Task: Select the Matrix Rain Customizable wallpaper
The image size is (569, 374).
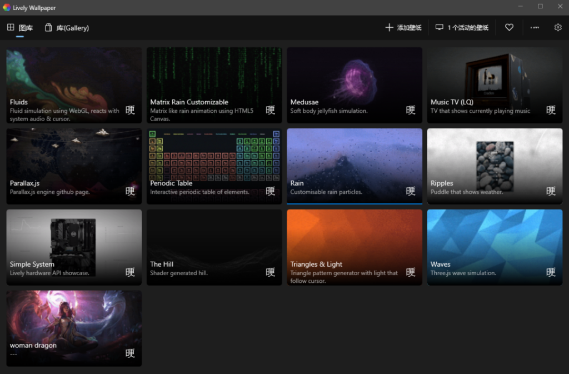Action: [214, 85]
